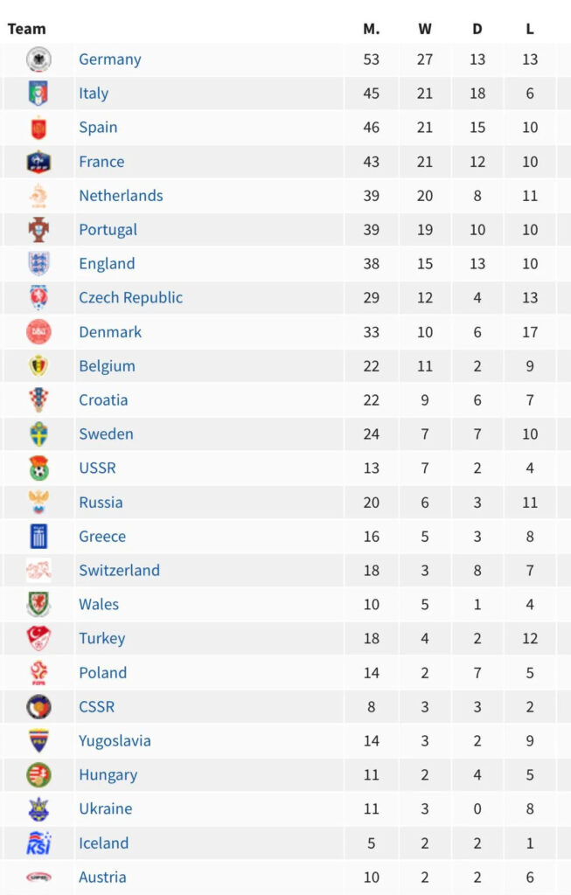Screen dimensions: 571x895
Task: Open the Switzerland team page link
Action: click(x=119, y=570)
